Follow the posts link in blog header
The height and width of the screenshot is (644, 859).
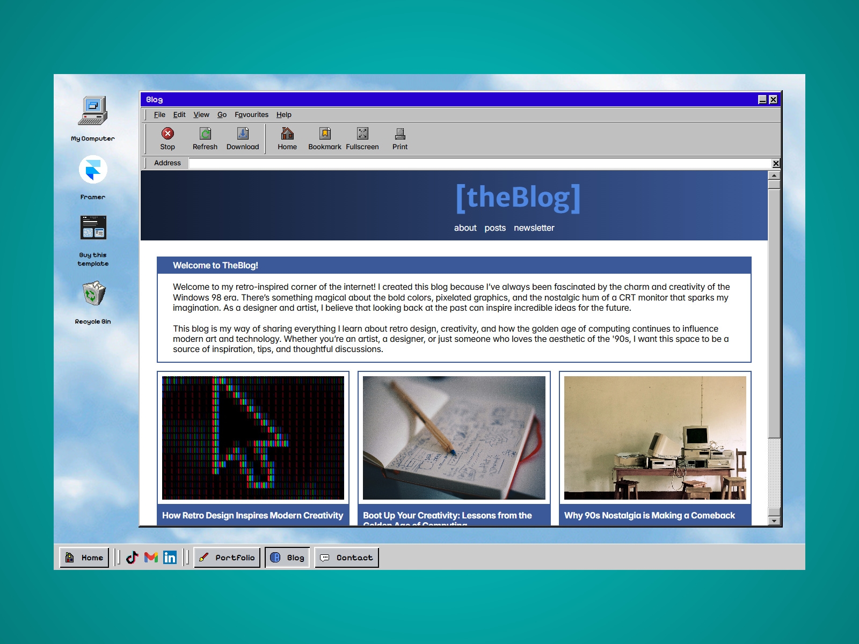click(x=495, y=228)
